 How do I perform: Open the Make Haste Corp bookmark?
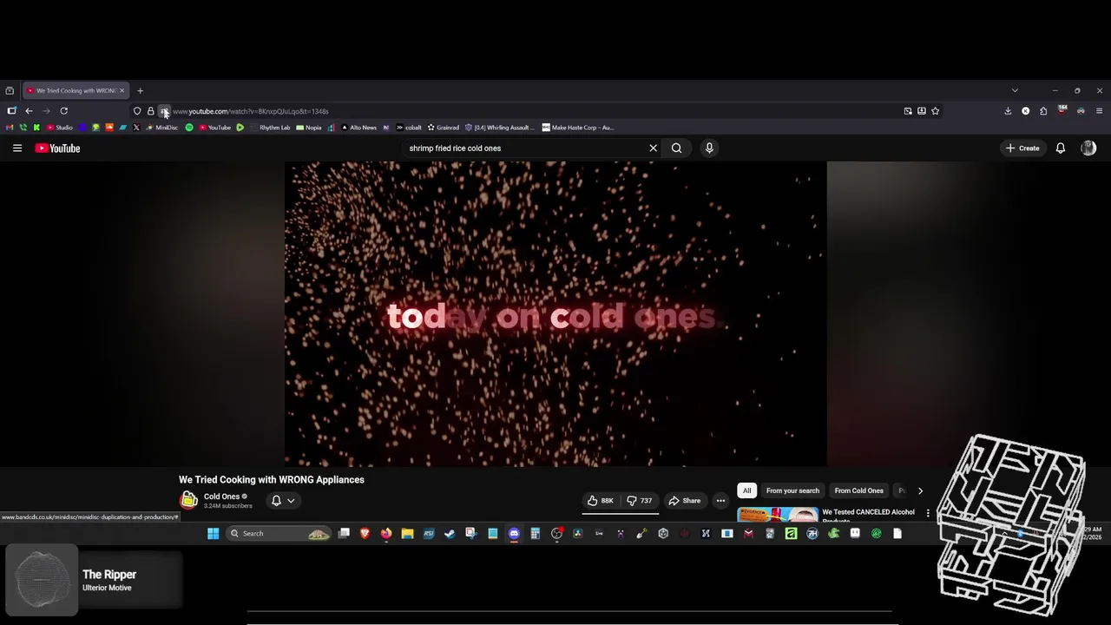click(578, 128)
